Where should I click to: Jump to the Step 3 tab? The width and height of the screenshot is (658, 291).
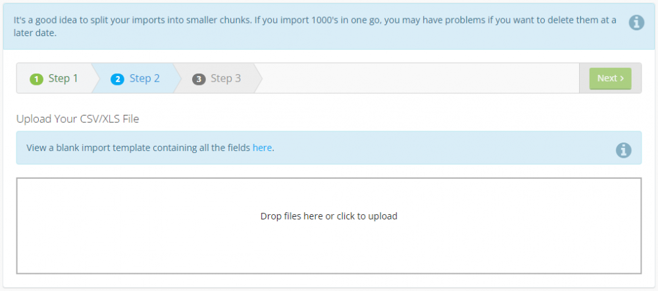225,78
